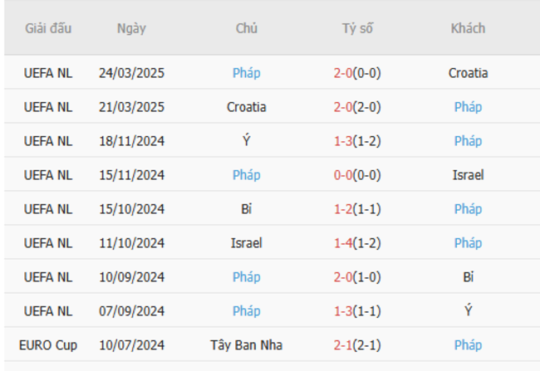Click the Khách column header
This screenshot has width=540, height=371.
pos(468,28)
